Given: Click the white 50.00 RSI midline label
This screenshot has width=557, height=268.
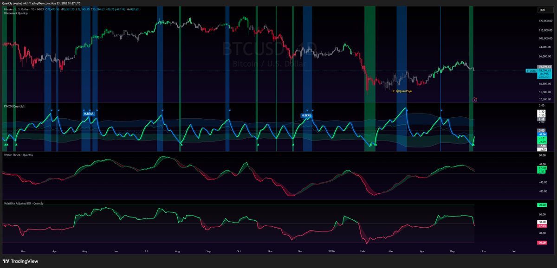Looking at the screenshot, I should click(x=543, y=223).
